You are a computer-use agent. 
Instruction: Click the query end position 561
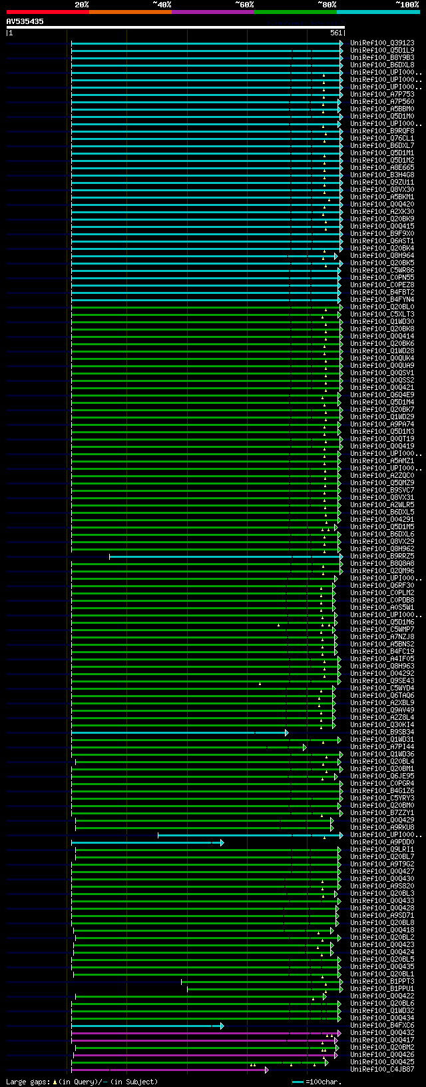coord(336,33)
